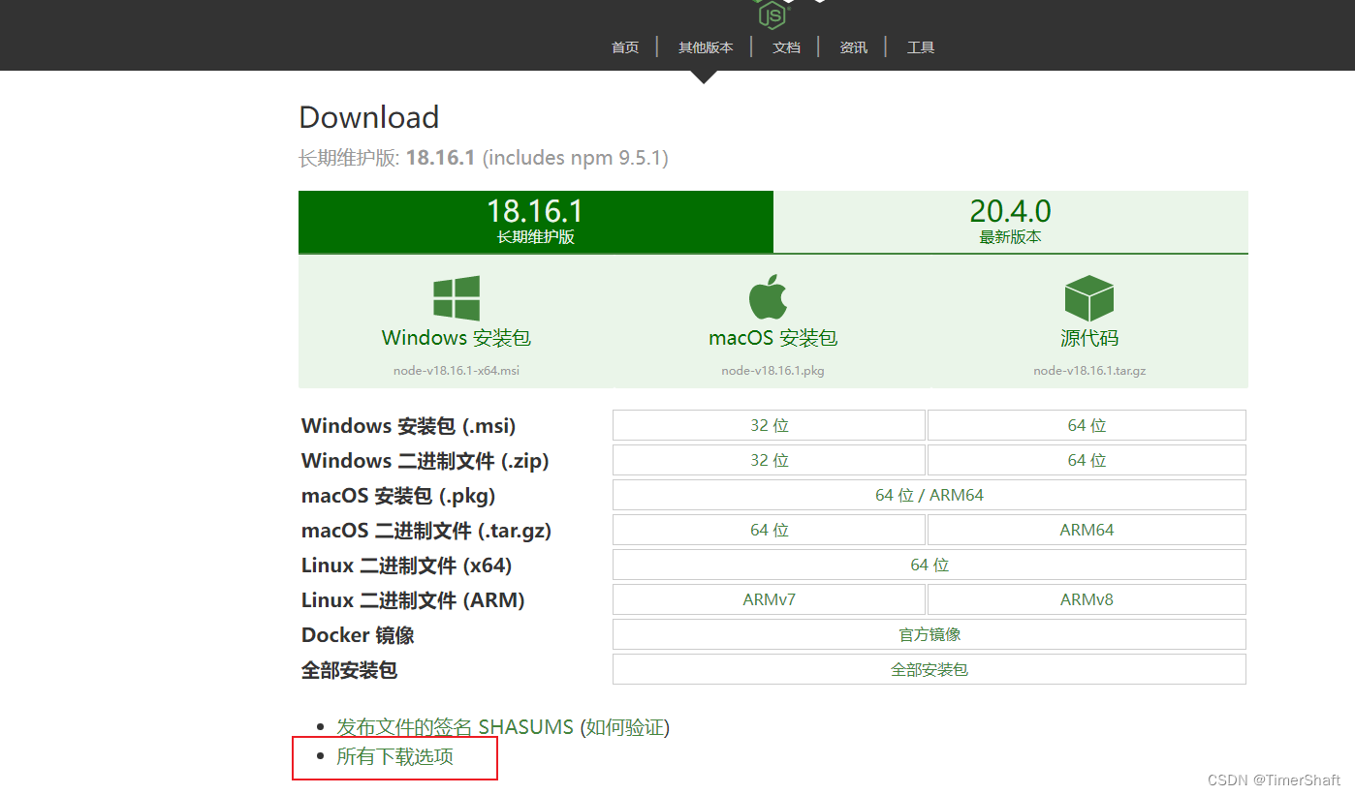
Task: Download Linux x64 64 位 binary
Action: click(930, 565)
